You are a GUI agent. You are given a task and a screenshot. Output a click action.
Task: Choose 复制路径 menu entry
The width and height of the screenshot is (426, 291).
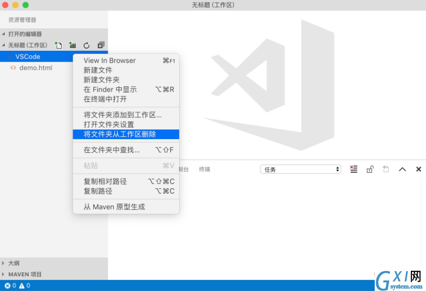(126, 191)
